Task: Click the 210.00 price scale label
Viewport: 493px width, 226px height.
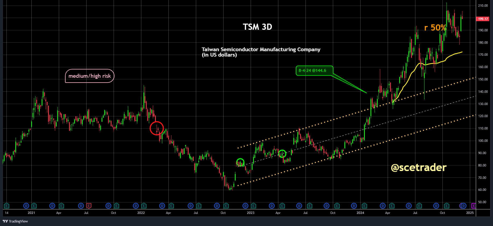Action: (x=483, y=6)
